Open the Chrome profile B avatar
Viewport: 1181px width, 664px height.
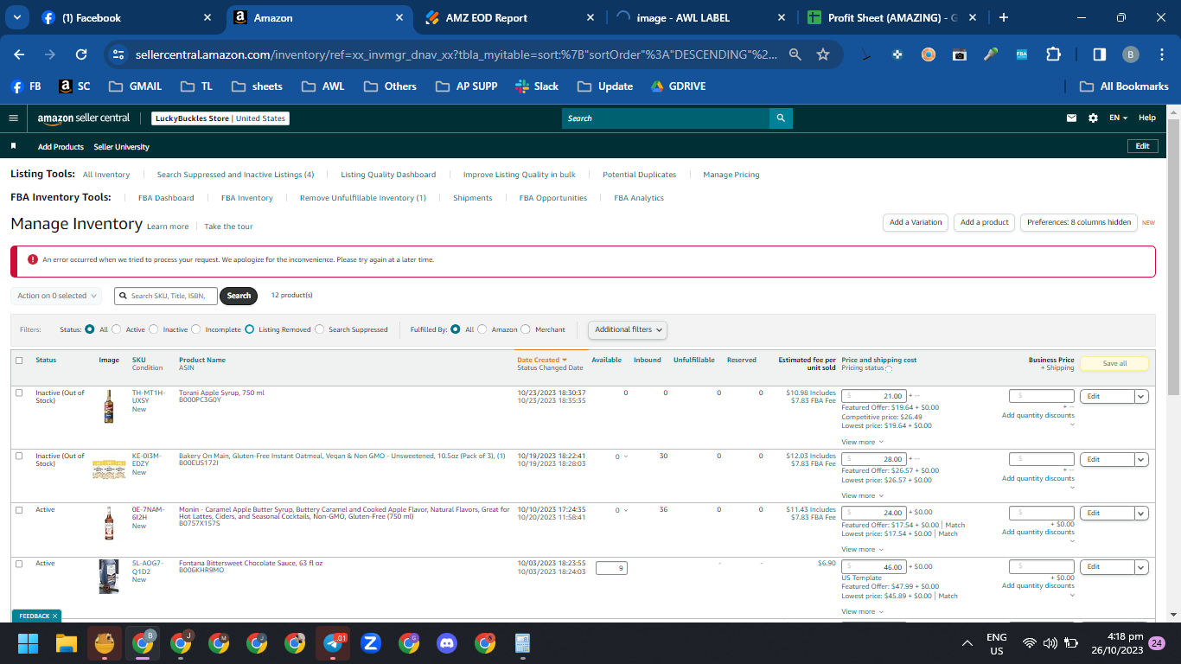coord(1130,54)
